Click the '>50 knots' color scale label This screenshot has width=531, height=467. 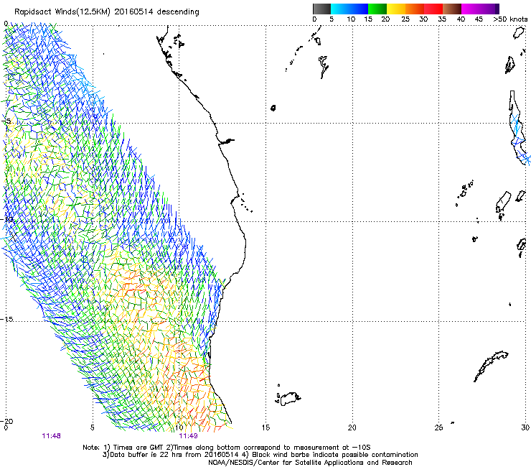pyautogui.click(x=510, y=19)
